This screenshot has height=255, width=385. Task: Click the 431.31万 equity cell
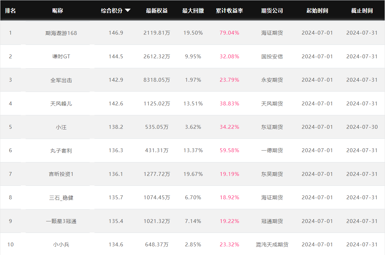157,150
